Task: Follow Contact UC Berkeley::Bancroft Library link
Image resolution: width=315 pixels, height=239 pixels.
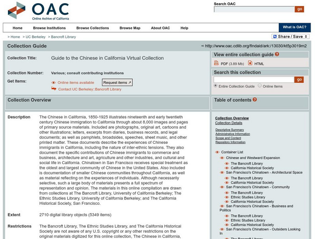Action: click(90, 89)
